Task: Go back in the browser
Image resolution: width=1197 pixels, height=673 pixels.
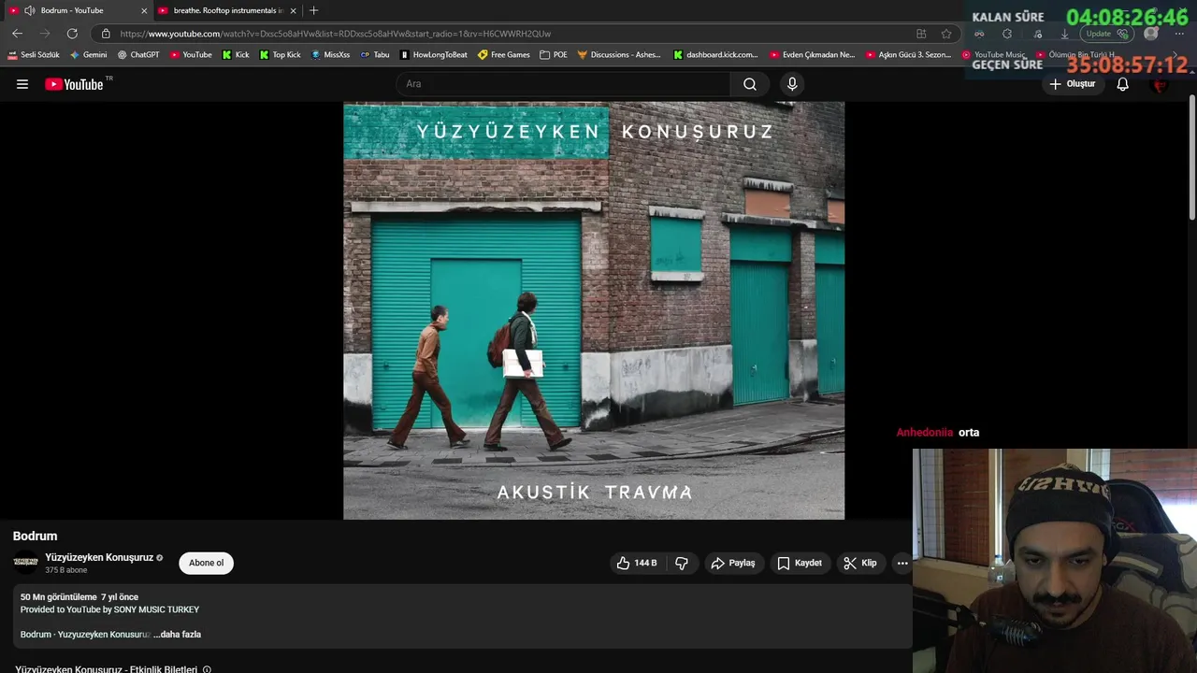Action: [x=17, y=34]
